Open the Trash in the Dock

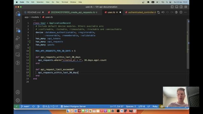[x=134, y=111]
